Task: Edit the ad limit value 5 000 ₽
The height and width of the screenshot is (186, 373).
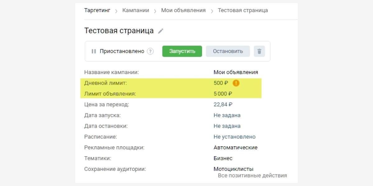Action: [223, 94]
